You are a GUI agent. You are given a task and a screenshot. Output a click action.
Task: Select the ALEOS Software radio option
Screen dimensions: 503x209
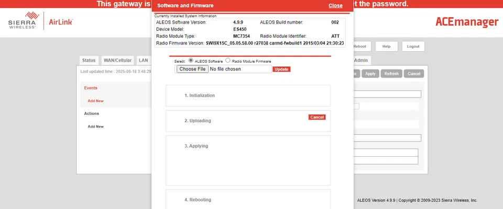coord(191,61)
